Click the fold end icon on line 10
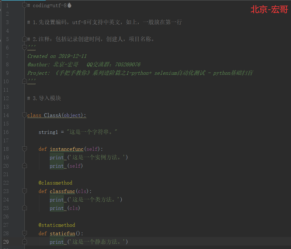The width and height of the screenshot is (291, 249). point(24,81)
